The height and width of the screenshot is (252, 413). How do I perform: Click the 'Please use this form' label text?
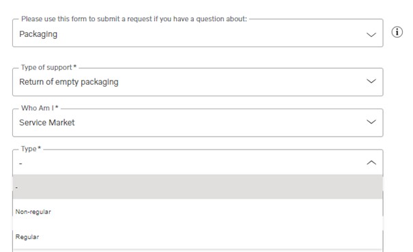[134, 19]
